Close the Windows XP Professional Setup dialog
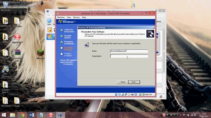This screenshot has height=118, width=211. coord(153,28)
